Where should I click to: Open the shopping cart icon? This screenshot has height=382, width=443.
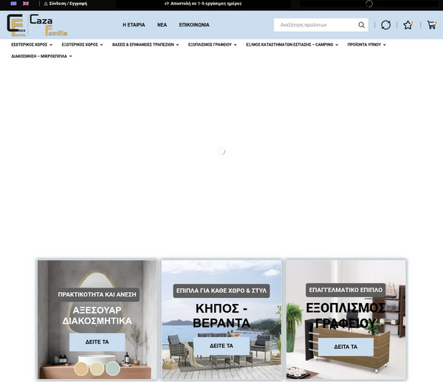[x=431, y=25]
